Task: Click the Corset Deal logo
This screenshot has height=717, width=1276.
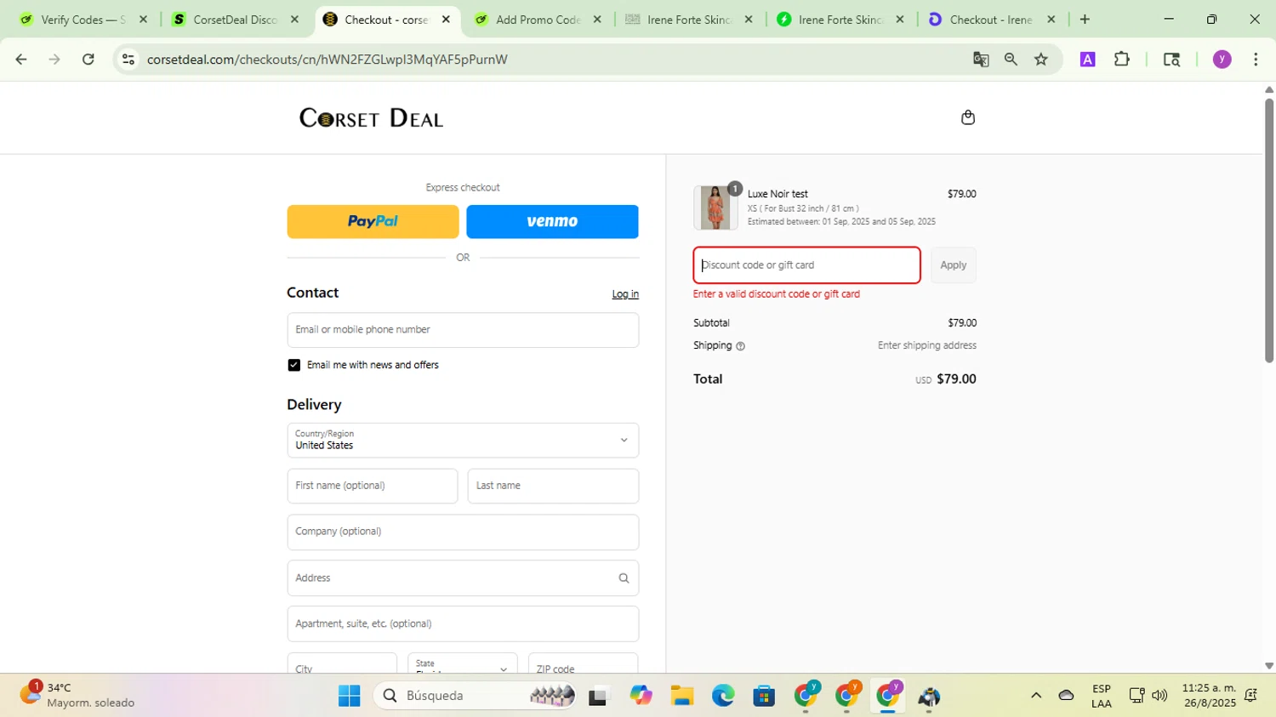Action: tap(371, 118)
